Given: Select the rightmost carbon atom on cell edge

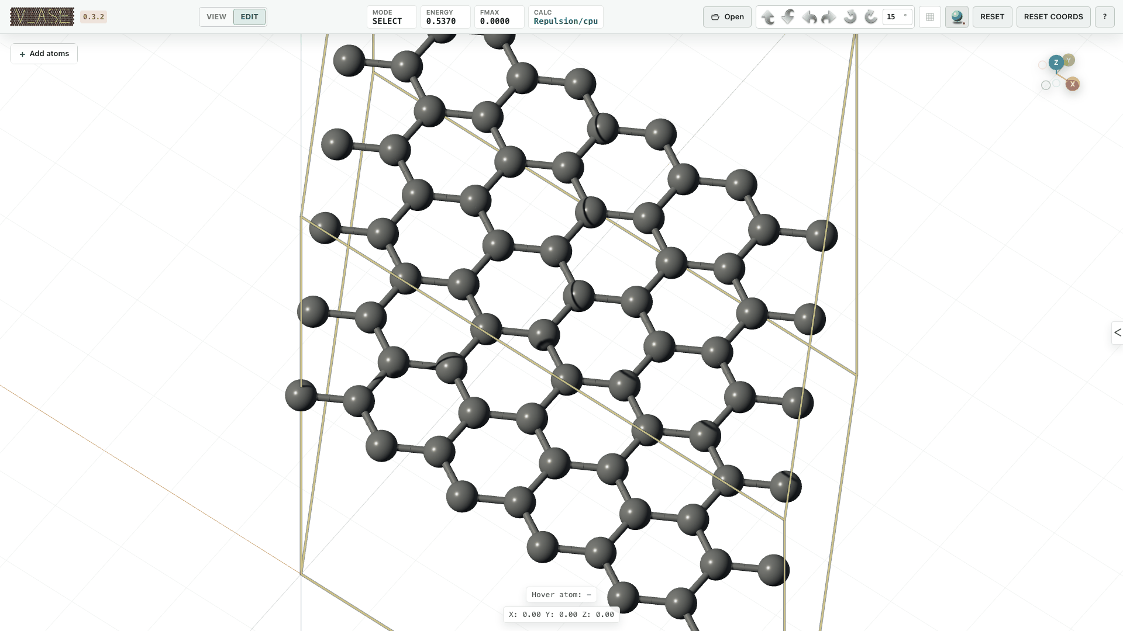Looking at the screenshot, I should pyautogui.click(x=822, y=236).
